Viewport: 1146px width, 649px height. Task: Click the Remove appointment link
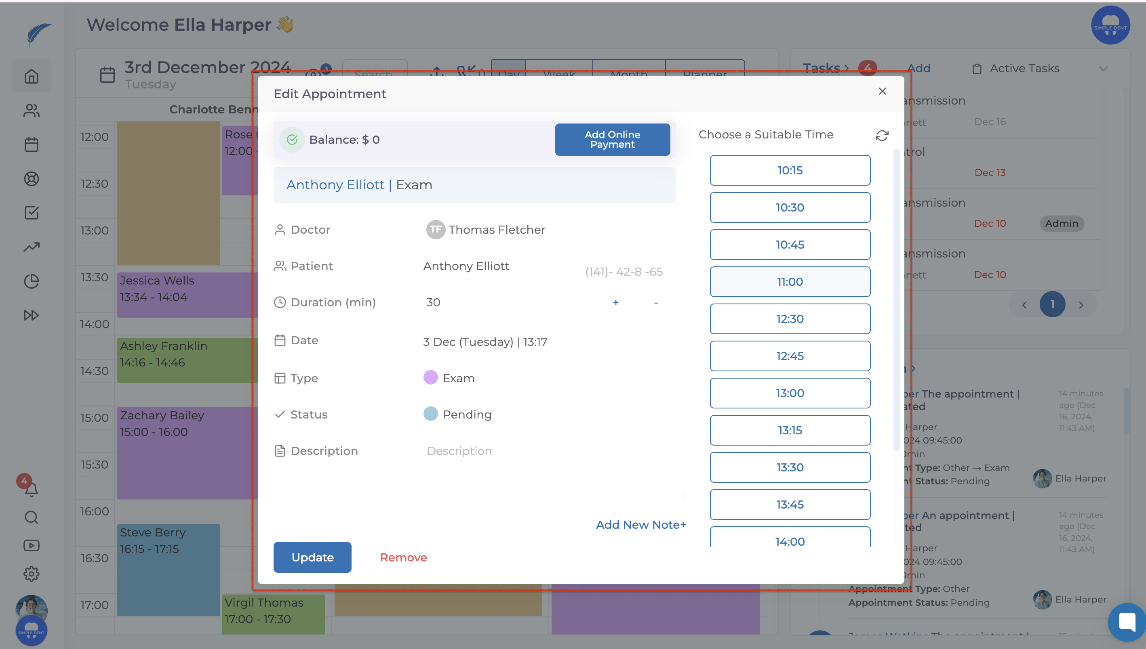pyautogui.click(x=403, y=557)
